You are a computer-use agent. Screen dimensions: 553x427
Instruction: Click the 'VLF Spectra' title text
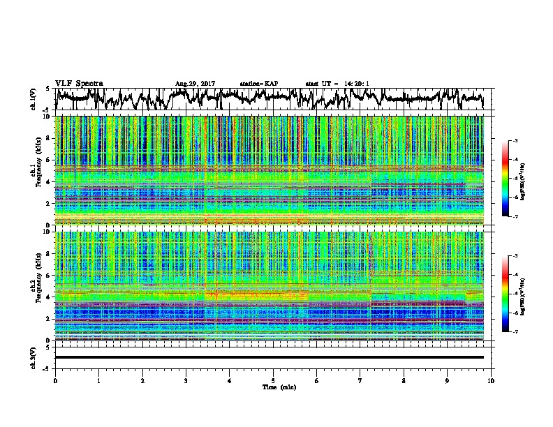point(79,83)
